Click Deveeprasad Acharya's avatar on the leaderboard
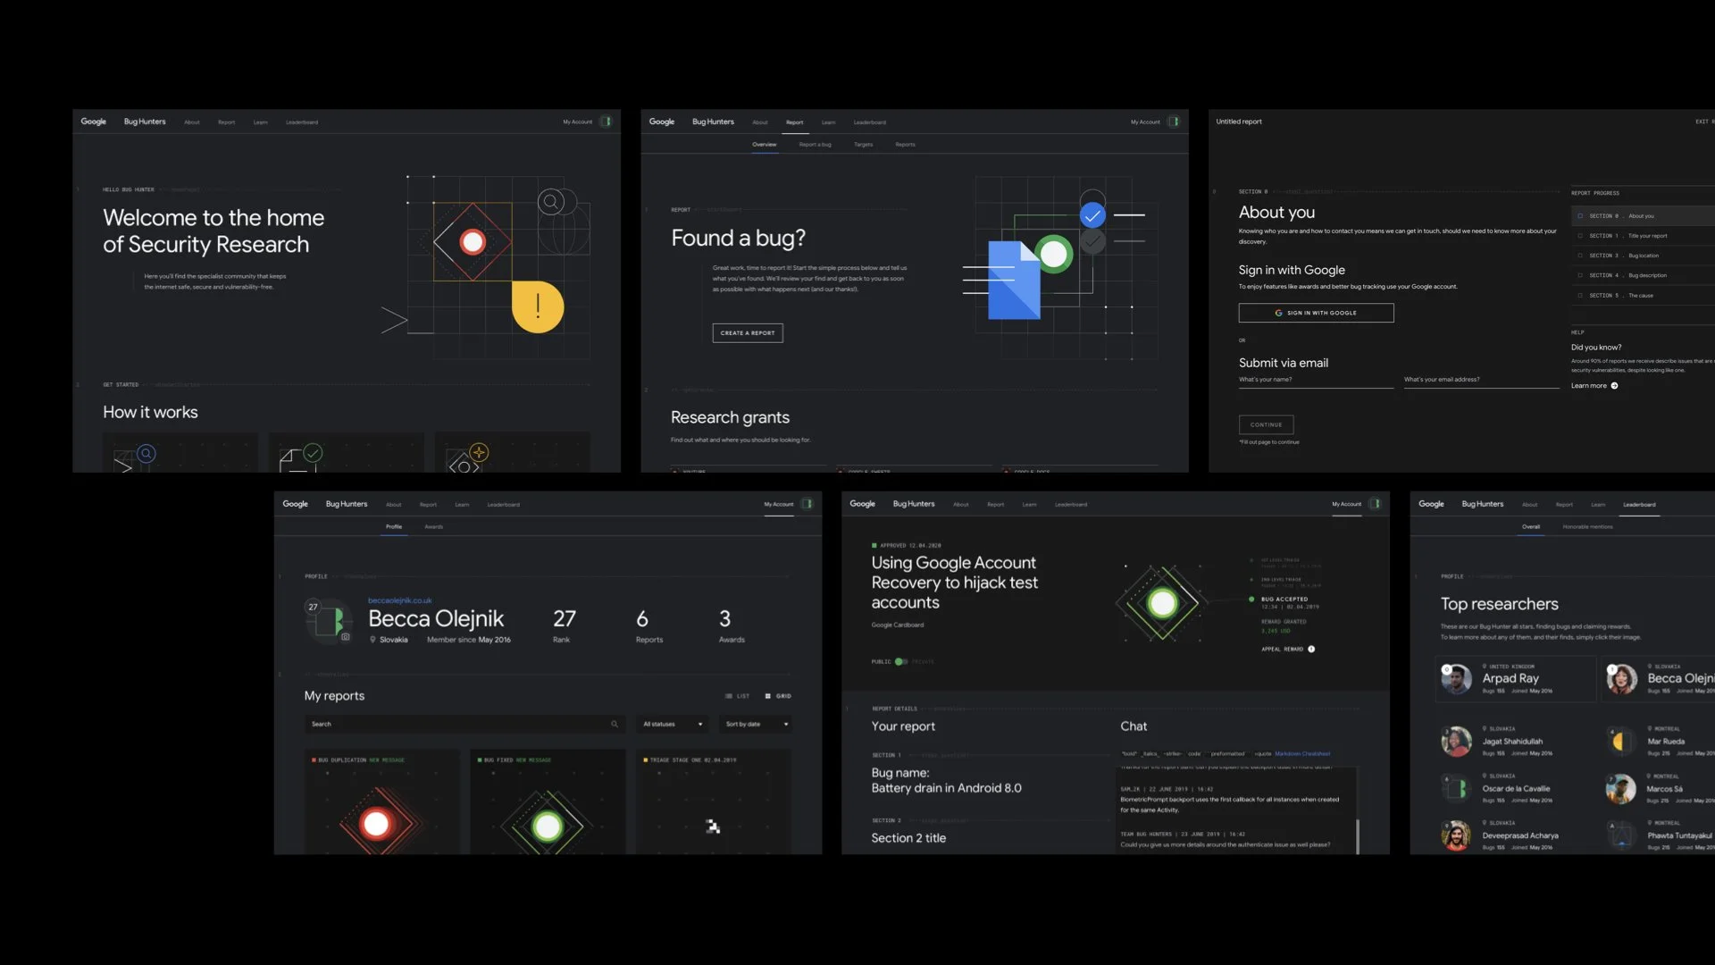1715x965 pixels. (x=1456, y=835)
